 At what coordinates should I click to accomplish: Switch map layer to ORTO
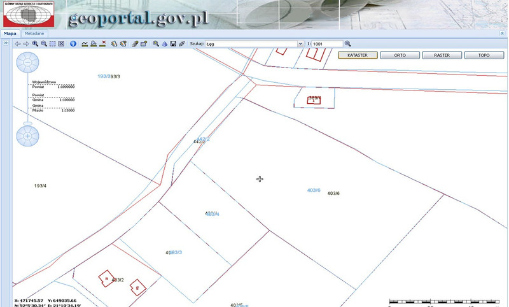[400, 55]
